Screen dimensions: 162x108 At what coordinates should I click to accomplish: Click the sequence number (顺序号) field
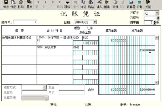(25, 22)
